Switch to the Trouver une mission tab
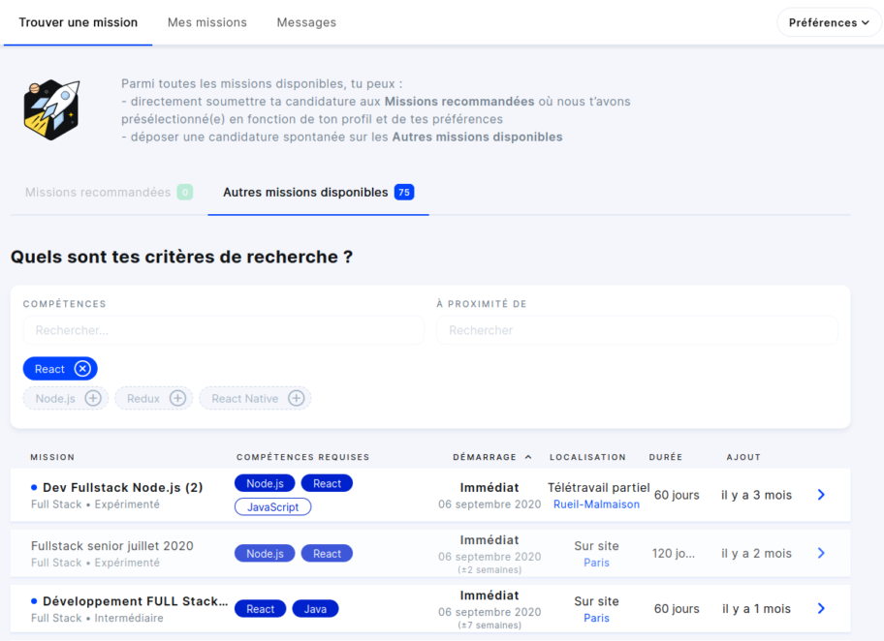The height and width of the screenshot is (641, 884). 78,21
